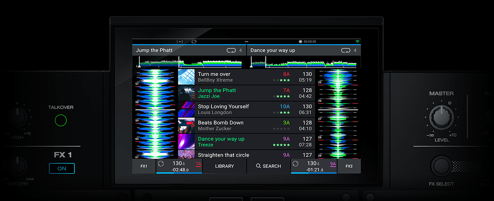The width and height of the screenshot is (494, 201).
Task: Click the loop icon on Jump the Phatt deck
Action: [231, 51]
